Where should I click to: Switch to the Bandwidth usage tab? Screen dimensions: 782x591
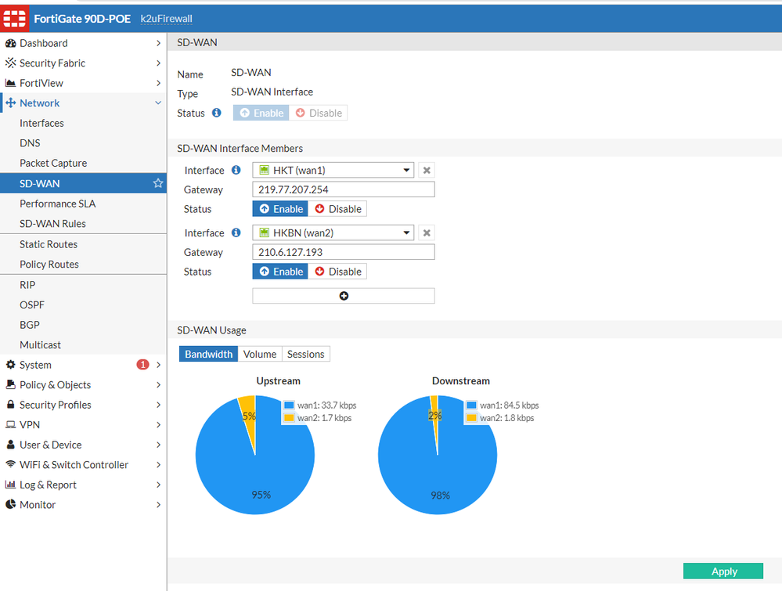pyautogui.click(x=208, y=354)
